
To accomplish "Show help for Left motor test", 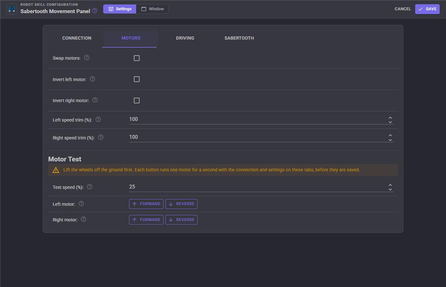I will [x=81, y=204].
